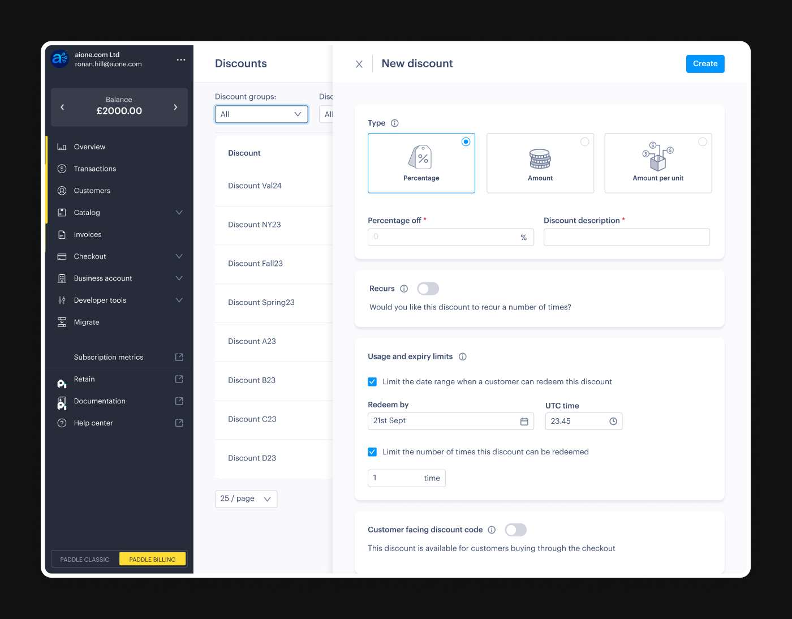792x619 pixels.
Task: Uncheck the limit date range checkbox
Action: (372, 382)
